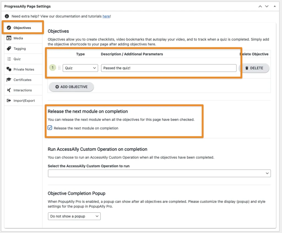Click the 'Type' column header
This screenshot has height=233, width=282.
click(x=80, y=54)
